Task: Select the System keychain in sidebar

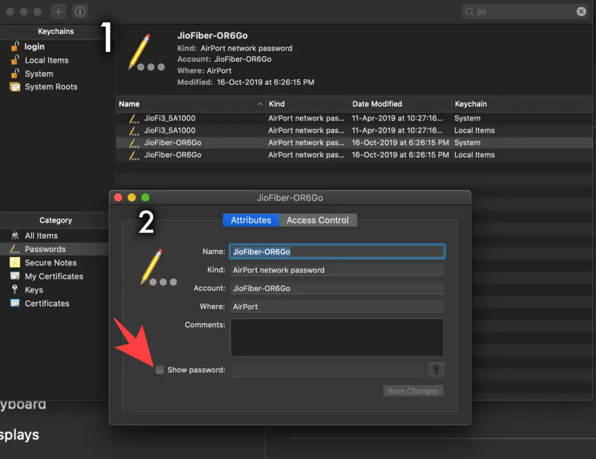Action: [x=39, y=74]
